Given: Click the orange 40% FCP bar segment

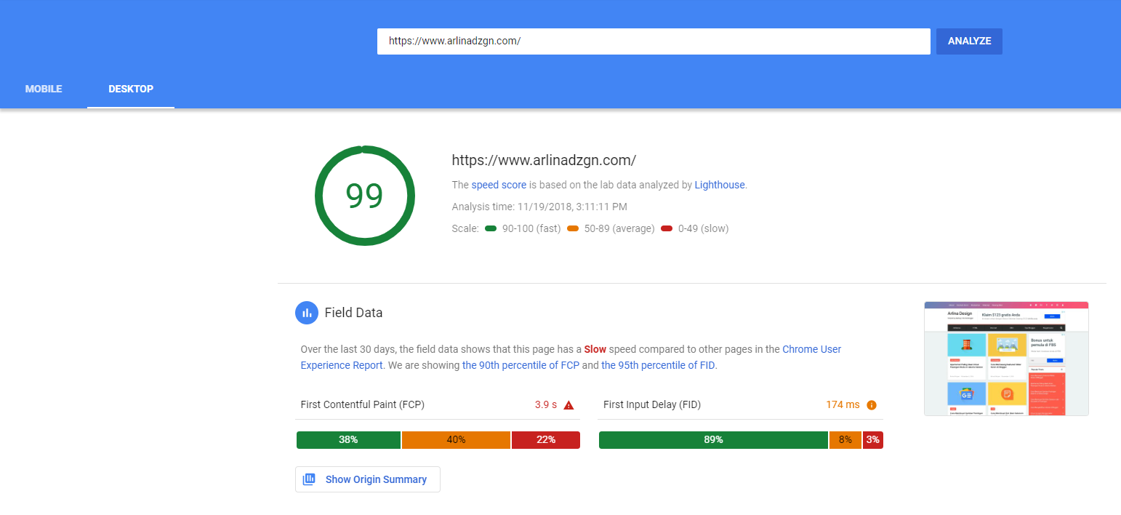Looking at the screenshot, I should pyautogui.click(x=456, y=440).
